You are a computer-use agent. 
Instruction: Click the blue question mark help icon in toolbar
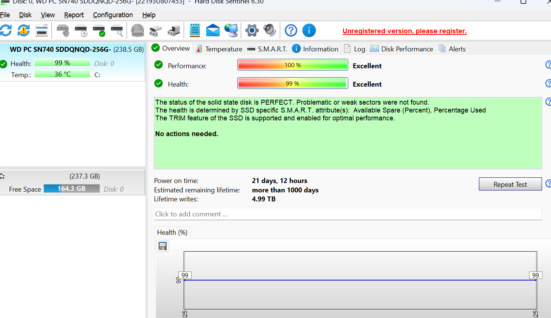(291, 30)
